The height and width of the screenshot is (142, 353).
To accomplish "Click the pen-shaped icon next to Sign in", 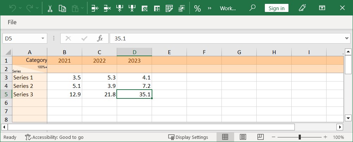I will point(302,8).
